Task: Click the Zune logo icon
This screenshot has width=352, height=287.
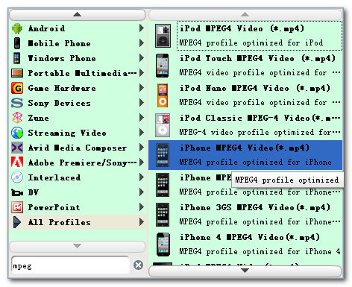Action: click(x=17, y=118)
